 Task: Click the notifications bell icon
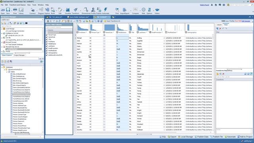212,5
